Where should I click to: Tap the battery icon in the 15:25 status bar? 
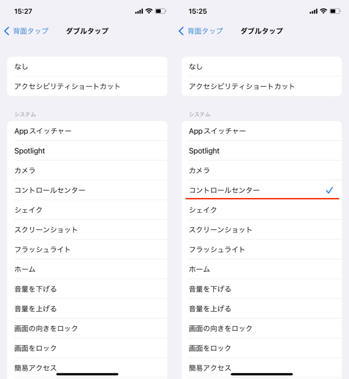[335, 11]
